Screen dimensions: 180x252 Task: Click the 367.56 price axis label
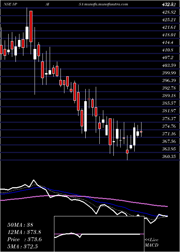coord(168,141)
